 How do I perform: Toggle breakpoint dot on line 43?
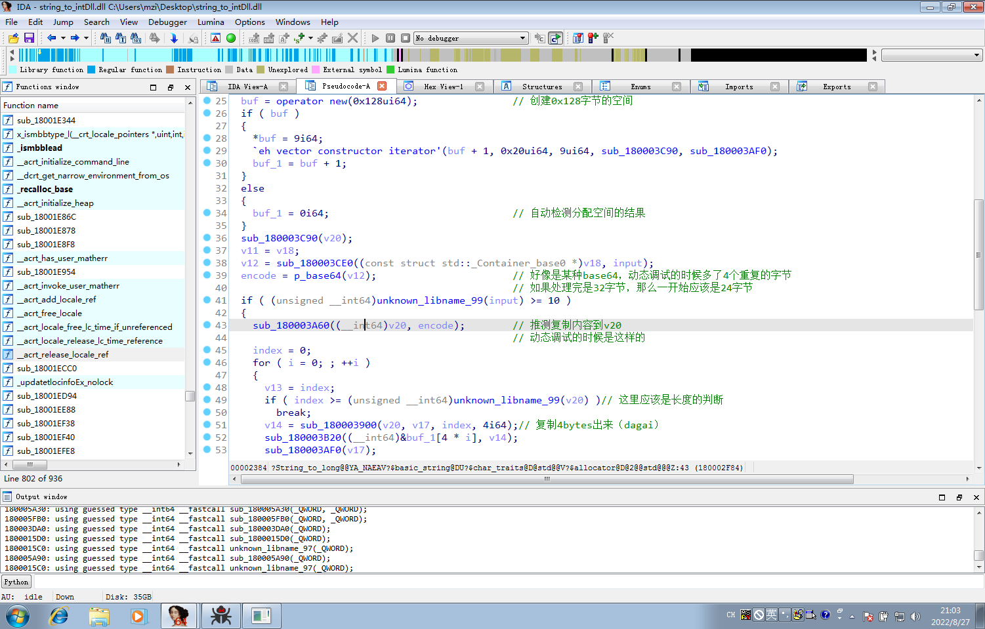[x=207, y=325]
